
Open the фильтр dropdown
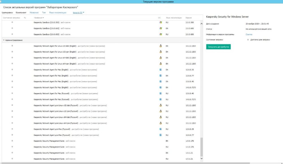[78, 13]
